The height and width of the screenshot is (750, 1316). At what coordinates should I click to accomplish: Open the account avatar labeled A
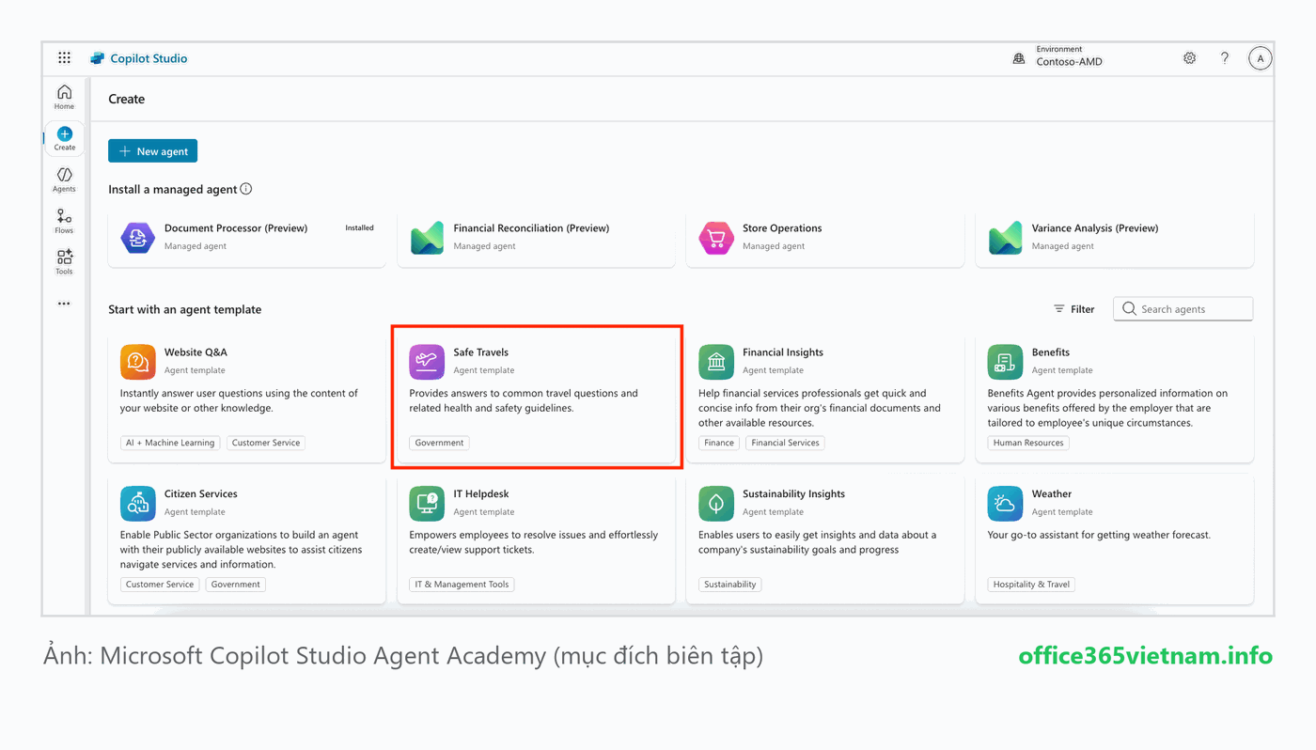1260,58
